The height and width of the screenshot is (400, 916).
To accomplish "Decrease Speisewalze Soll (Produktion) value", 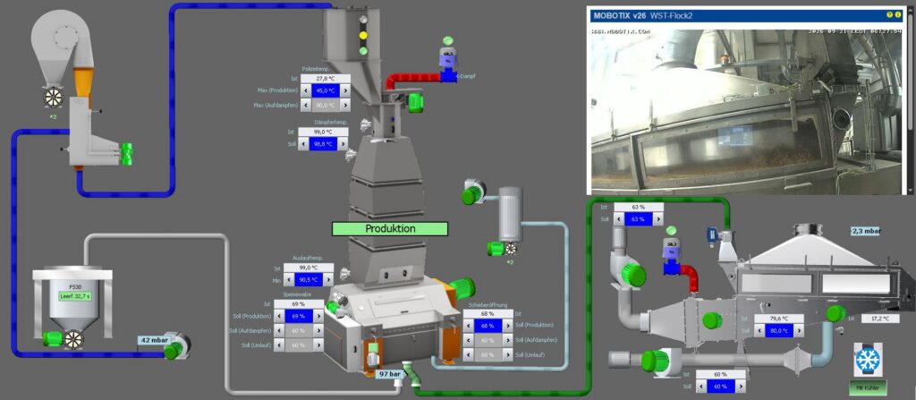I will 279,316.
